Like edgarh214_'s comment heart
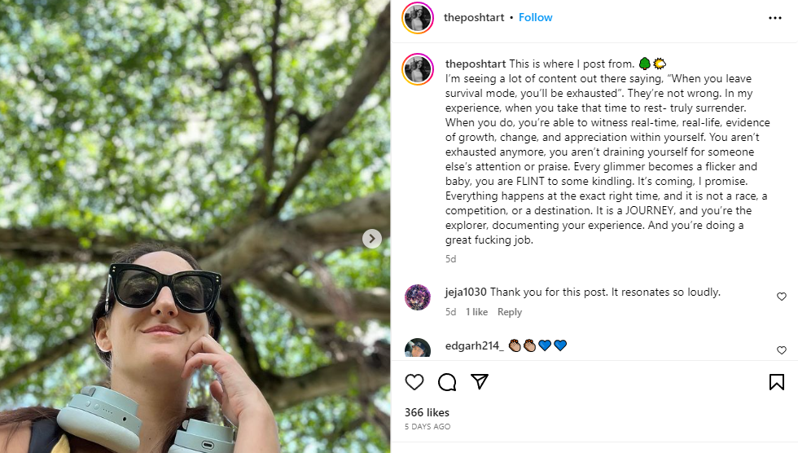 pyautogui.click(x=782, y=350)
